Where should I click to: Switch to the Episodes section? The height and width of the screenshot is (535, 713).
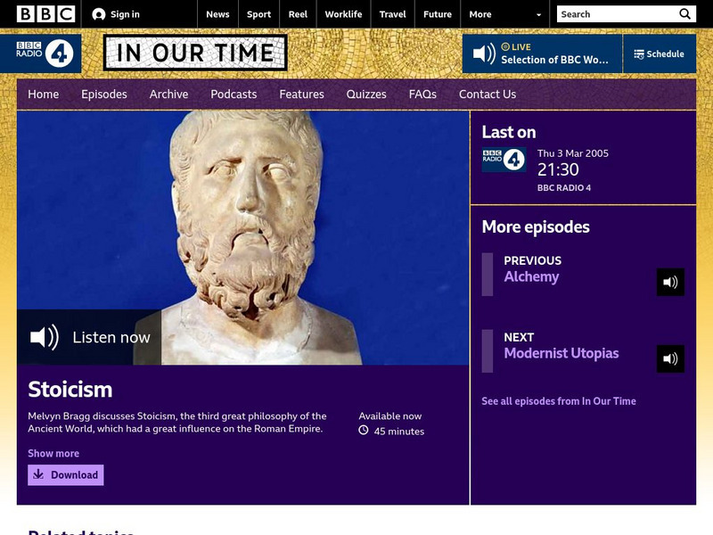pyautogui.click(x=104, y=94)
